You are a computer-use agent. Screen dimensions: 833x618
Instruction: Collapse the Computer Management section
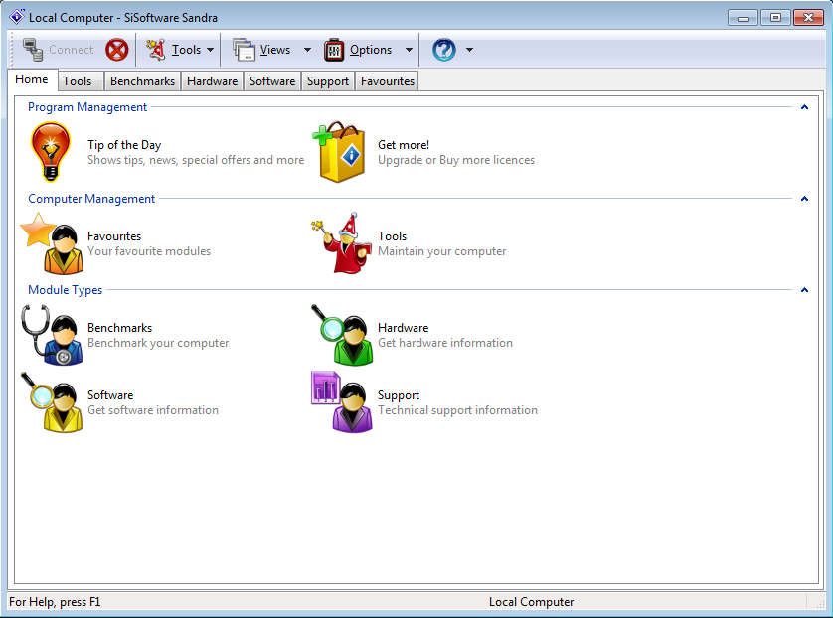point(804,199)
